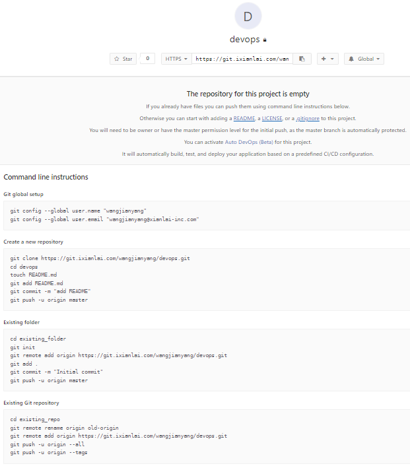Click the 'touch README.md' line

click(34, 275)
